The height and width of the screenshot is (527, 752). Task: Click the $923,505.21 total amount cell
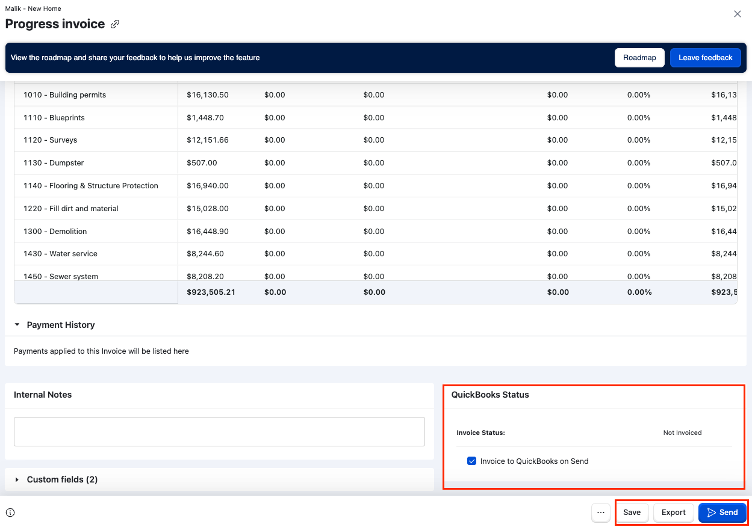(211, 292)
